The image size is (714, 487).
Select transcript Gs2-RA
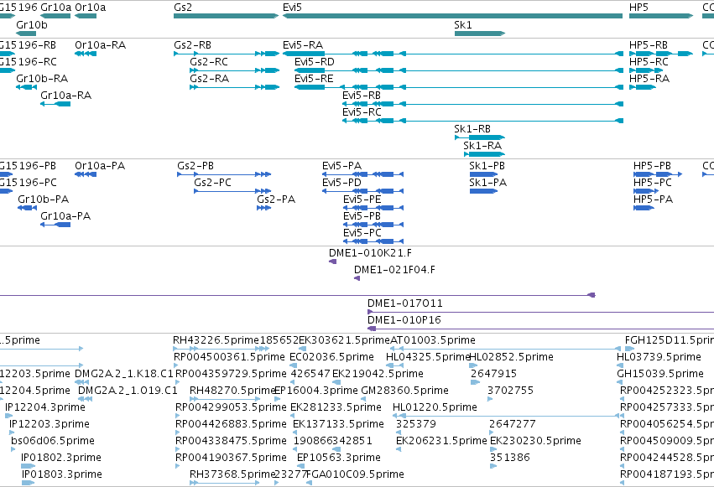tap(235, 87)
